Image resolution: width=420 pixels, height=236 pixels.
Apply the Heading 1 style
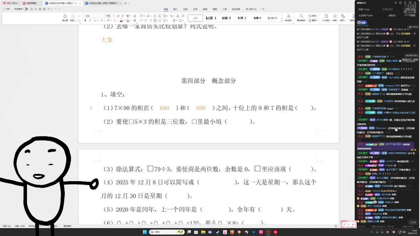(x=211, y=18)
